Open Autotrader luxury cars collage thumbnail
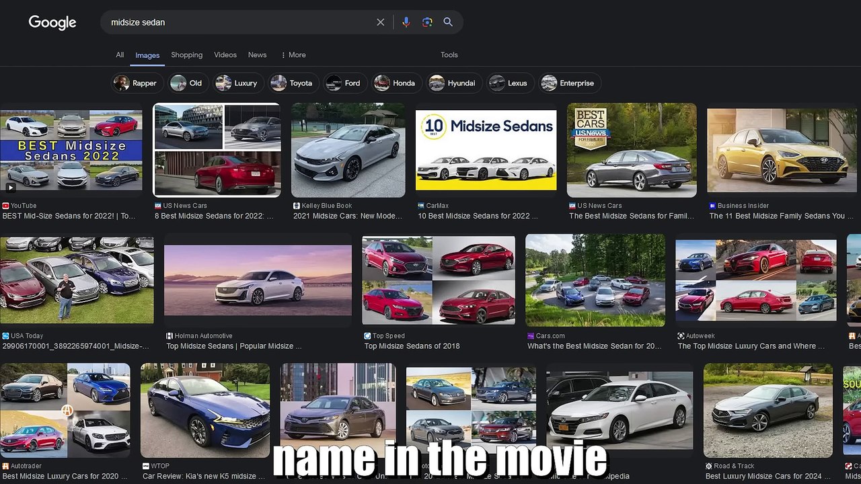The width and height of the screenshot is (861, 484). pos(65,410)
